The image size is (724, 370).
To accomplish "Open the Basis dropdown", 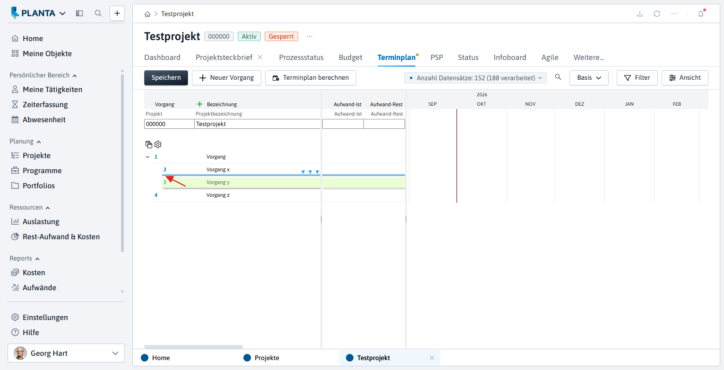I will point(589,78).
